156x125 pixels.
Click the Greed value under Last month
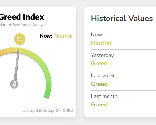click(x=99, y=104)
